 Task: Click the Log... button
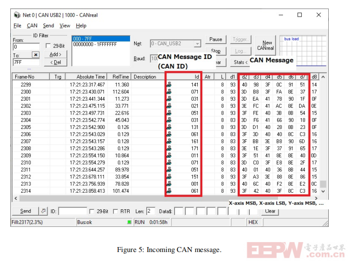[241, 51]
